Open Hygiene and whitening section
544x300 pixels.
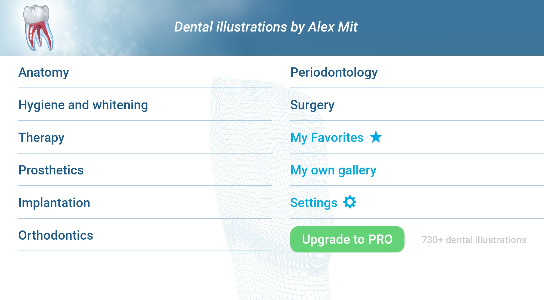(x=145, y=105)
